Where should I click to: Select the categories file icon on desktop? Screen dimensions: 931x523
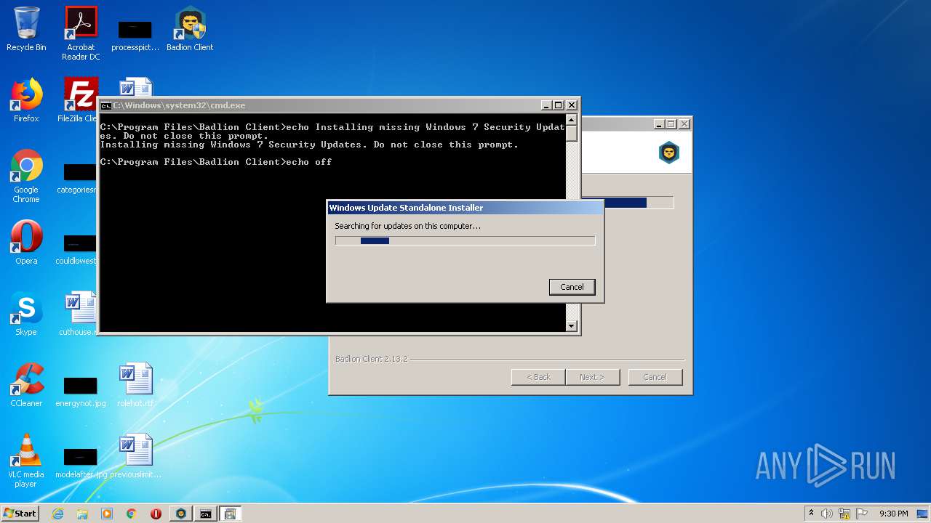(80, 179)
